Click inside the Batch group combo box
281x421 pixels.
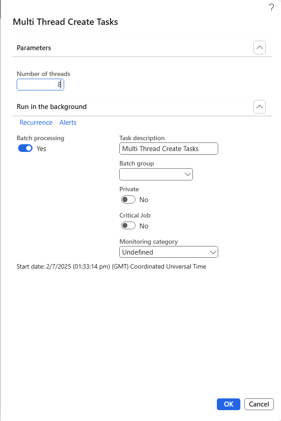151,174
